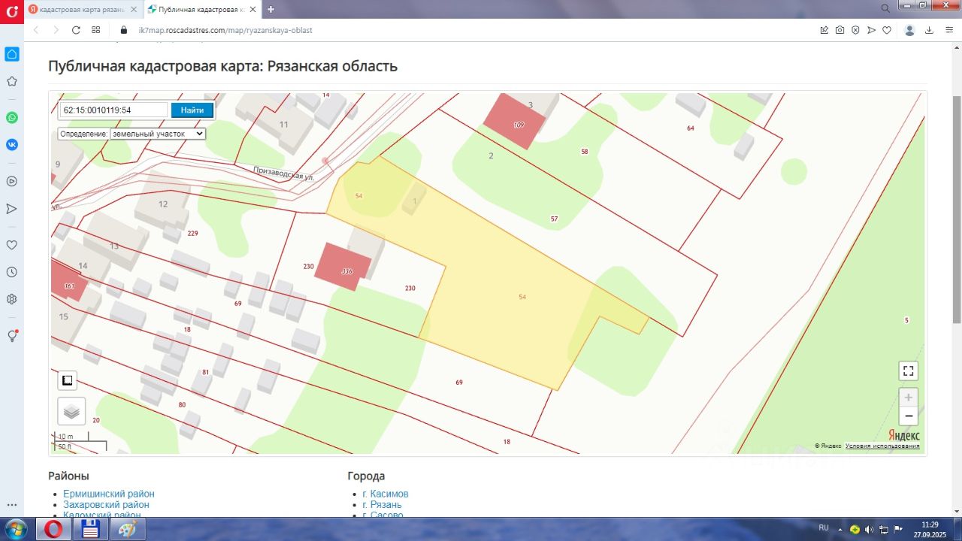Click the Opera icon in the taskbar
The image size is (962, 541).
53,529
